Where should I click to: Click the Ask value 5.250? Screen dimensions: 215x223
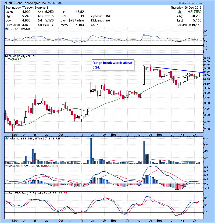[49, 12]
